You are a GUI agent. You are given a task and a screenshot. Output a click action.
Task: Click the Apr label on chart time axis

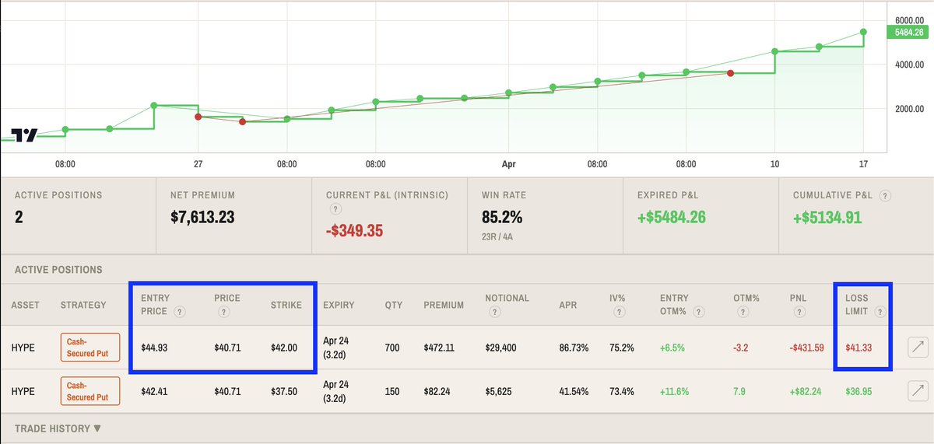pos(508,164)
